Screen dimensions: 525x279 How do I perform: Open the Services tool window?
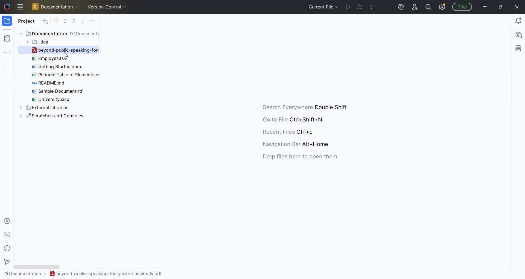7,221
